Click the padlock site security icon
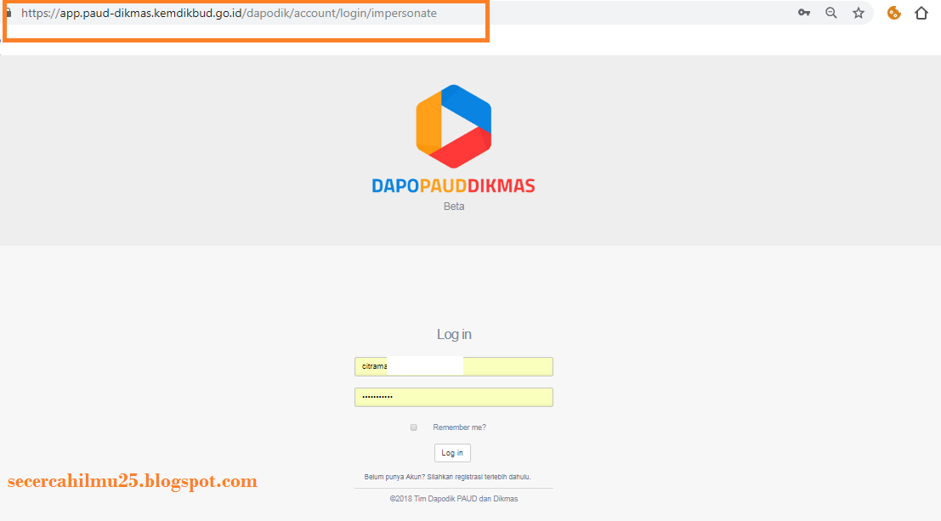 (x=9, y=13)
